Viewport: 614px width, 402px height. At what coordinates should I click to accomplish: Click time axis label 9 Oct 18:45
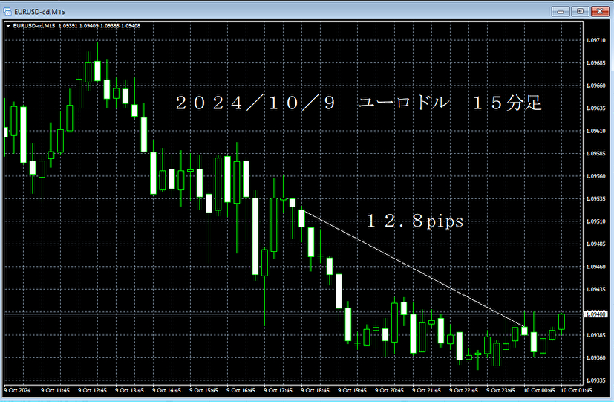click(x=316, y=391)
